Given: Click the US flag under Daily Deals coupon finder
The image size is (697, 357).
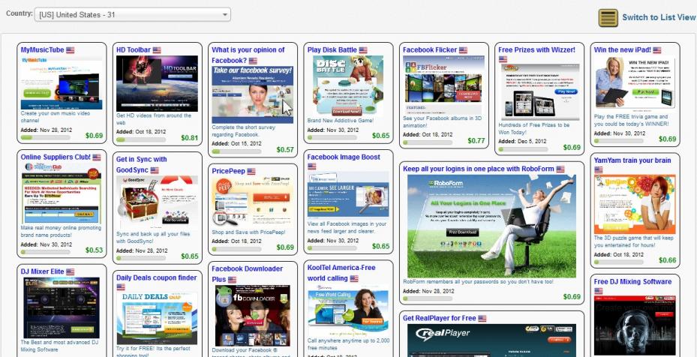Looking at the screenshot, I should (121, 286).
